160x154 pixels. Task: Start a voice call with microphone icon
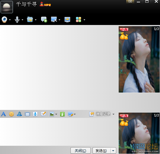point(17,19)
